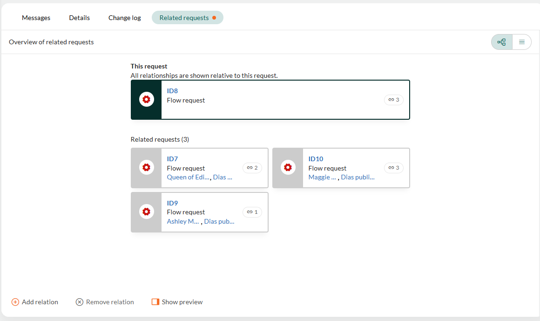Click the cross icon next to Remove relation

79,302
